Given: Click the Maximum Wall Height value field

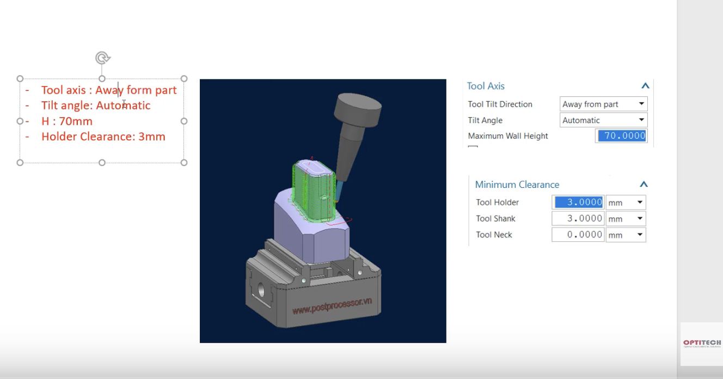Looking at the screenshot, I should (621, 136).
